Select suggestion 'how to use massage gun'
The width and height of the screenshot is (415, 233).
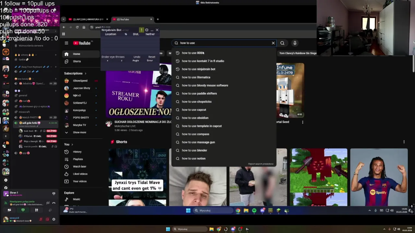tap(224, 142)
